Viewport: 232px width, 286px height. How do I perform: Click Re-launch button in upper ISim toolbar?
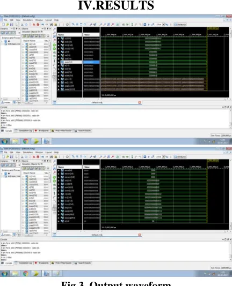pyautogui.click(x=180, y=25)
